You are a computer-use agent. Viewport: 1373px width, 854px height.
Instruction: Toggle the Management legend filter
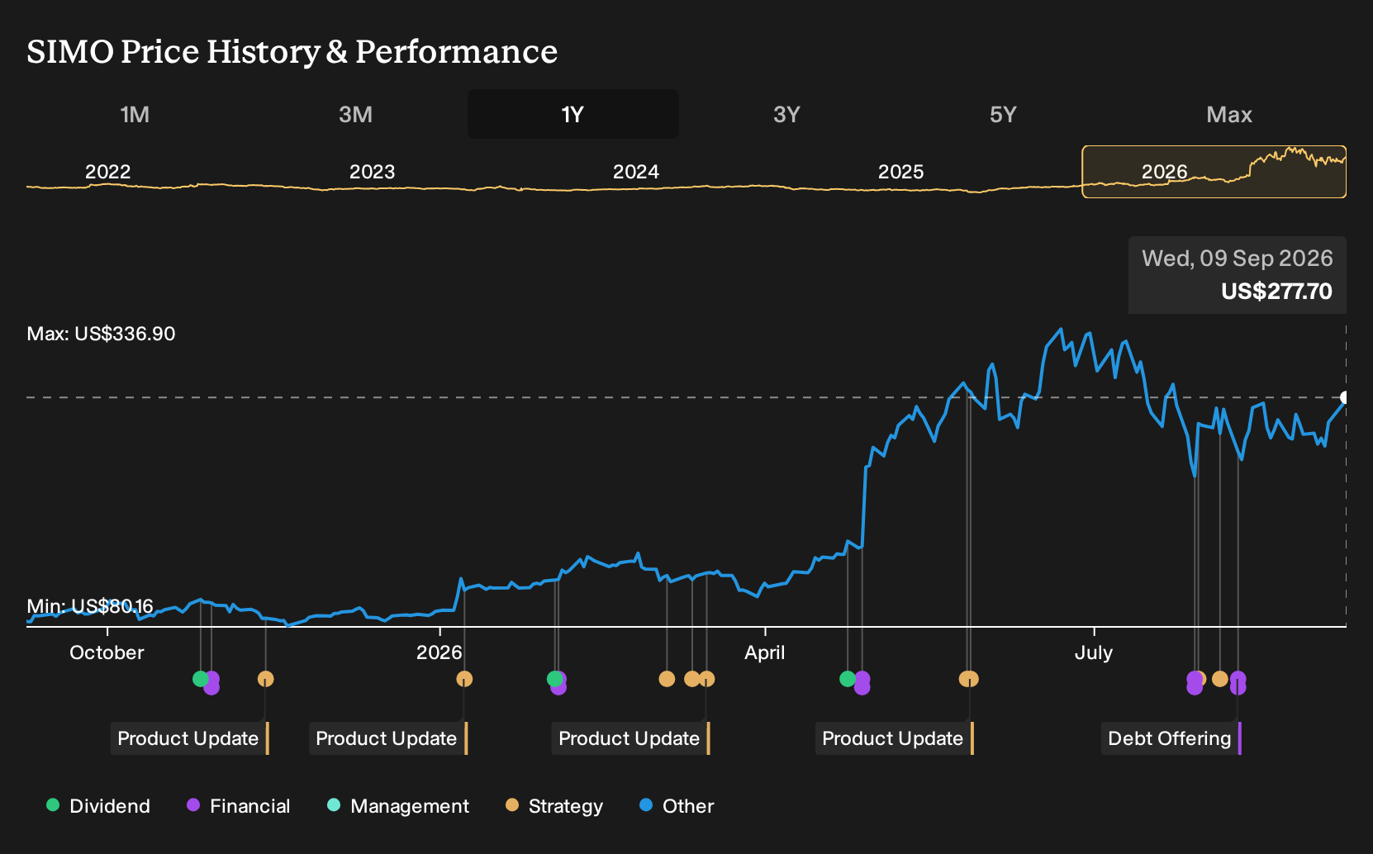point(397,805)
